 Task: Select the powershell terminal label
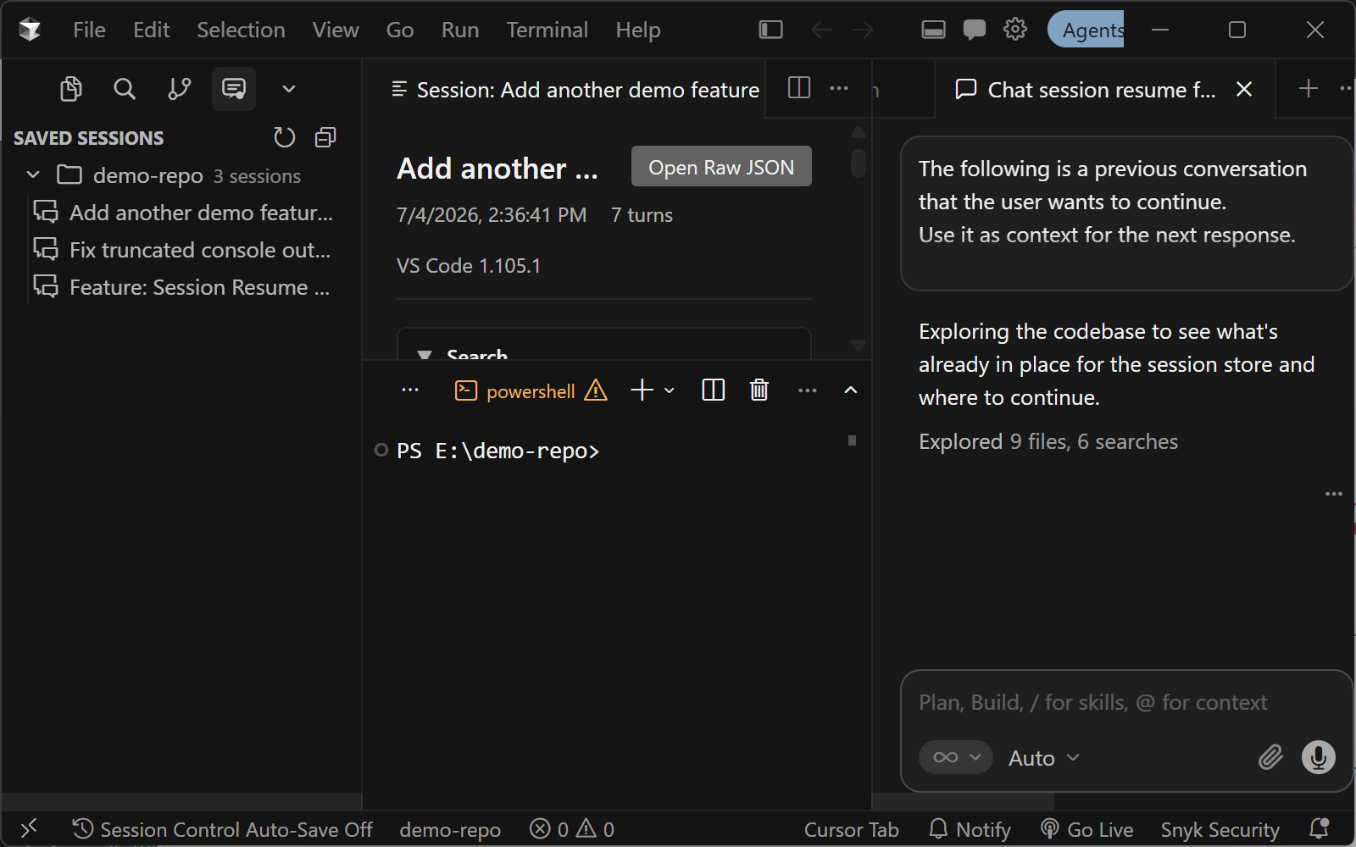tap(531, 391)
